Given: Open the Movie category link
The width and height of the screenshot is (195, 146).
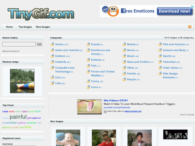Looking at the screenshot, I should point(131,50).
